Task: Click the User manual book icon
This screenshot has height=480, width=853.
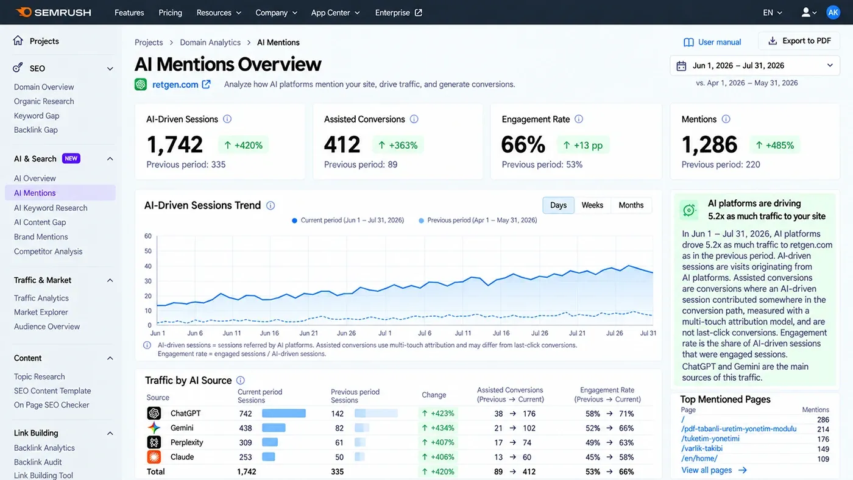Action: click(688, 42)
